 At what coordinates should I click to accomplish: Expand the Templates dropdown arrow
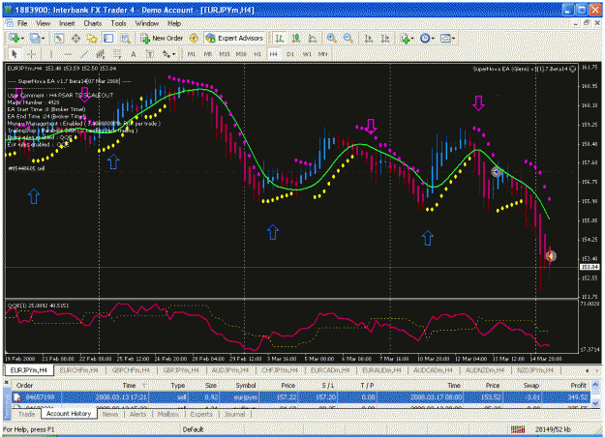[x=454, y=38]
